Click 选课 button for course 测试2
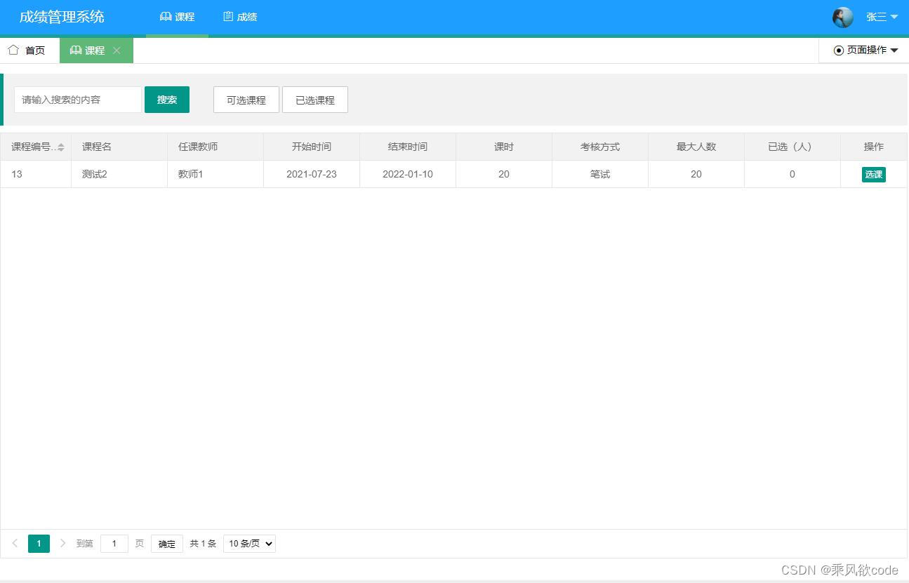 (873, 174)
